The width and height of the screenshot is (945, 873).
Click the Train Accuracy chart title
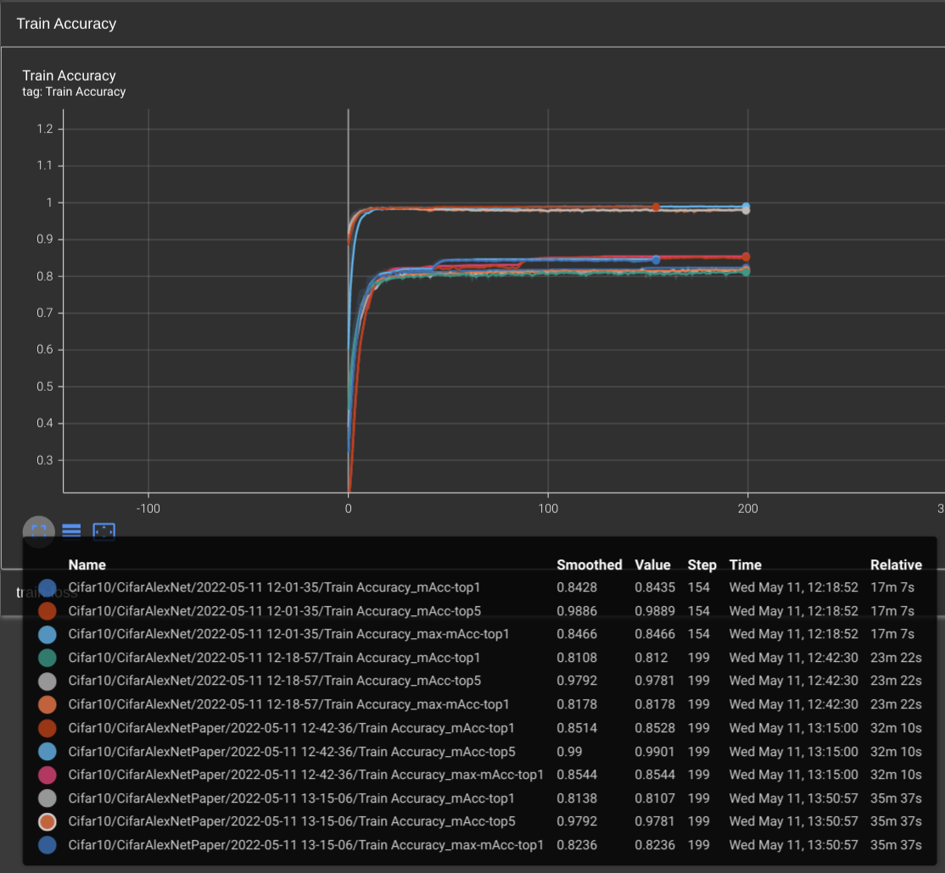(x=69, y=75)
